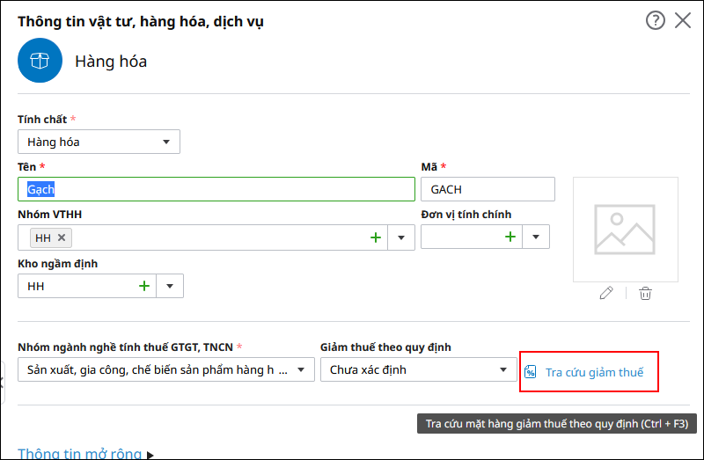Open Giảm thuế theo quy định dropdown
The image size is (704, 460).
click(419, 369)
